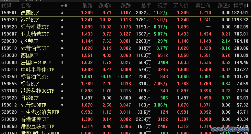The image size is (251, 134).
Task: Click the marker icon in 沙特ETF 159329 row
Action: coord(62,20)
